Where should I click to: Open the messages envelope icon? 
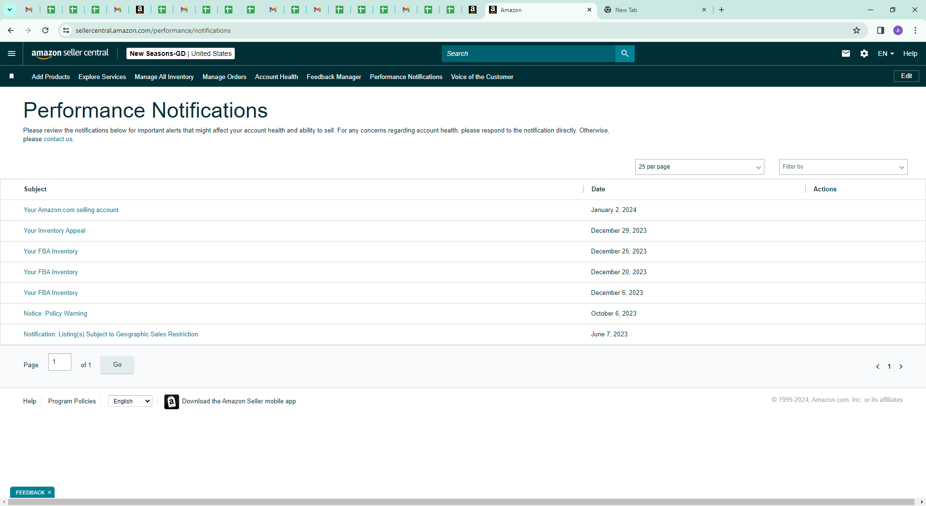(x=846, y=53)
